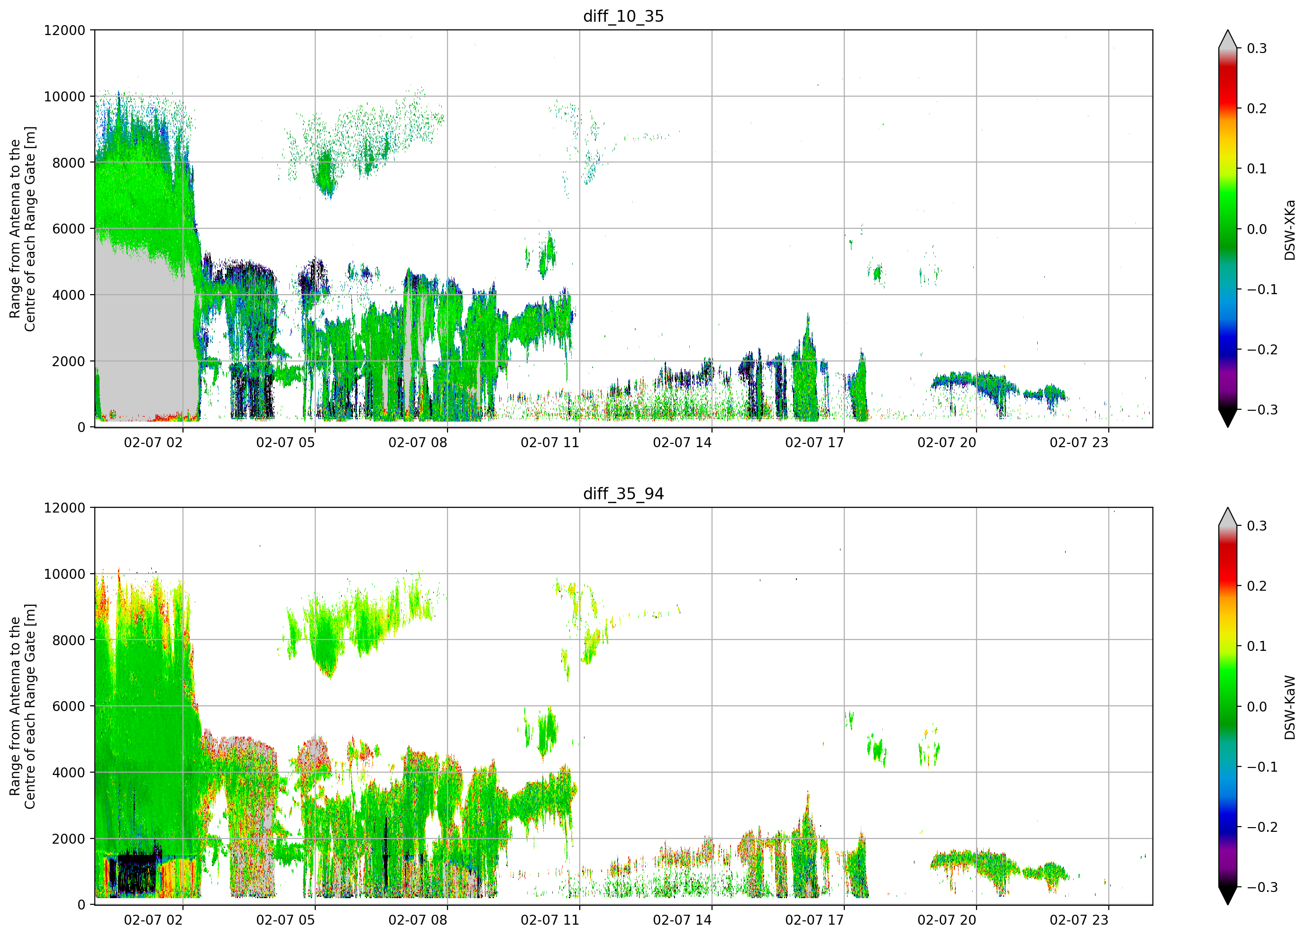The width and height of the screenshot is (1306, 937).
Task: Click the 02-07 20 tick label on bottom plot
Action: [947, 920]
